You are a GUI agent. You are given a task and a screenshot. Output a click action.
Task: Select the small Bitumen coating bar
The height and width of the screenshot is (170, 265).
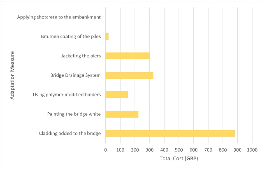point(107,37)
